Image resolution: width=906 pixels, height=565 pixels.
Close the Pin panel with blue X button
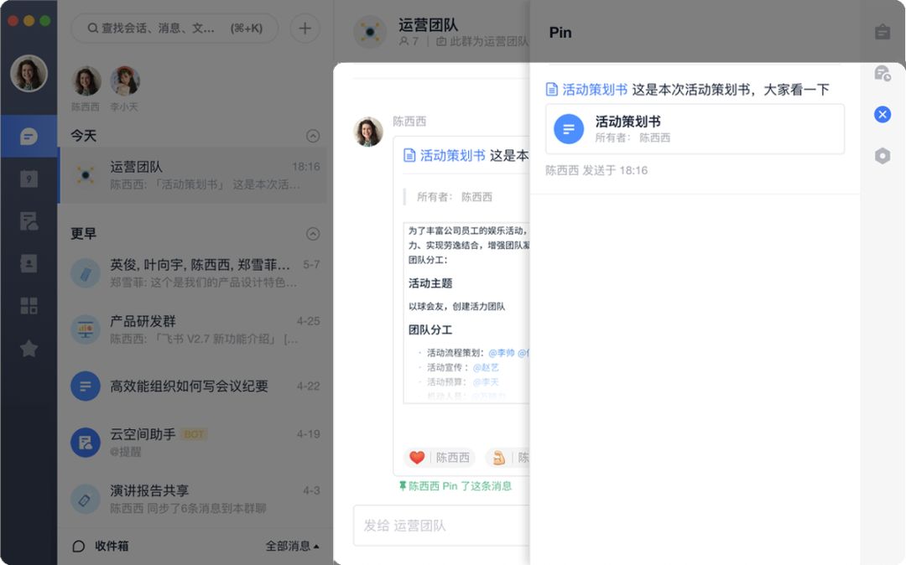pyautogui.click(x=882, y=114)
